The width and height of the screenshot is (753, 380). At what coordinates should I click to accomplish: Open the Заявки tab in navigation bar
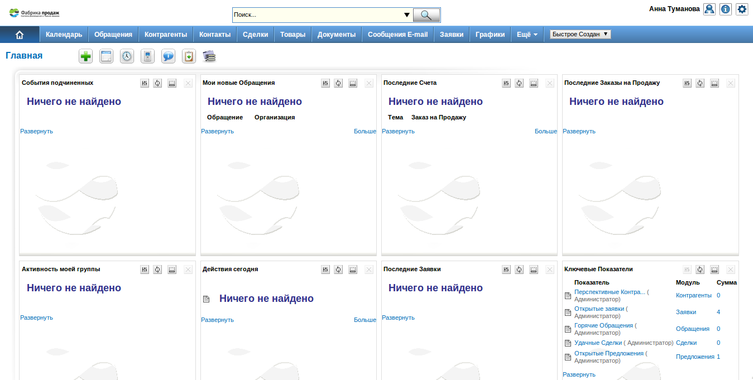(452, 35)
